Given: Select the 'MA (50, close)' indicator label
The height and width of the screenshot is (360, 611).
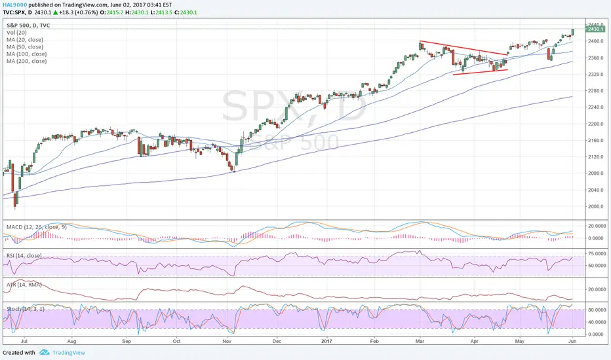Looking at the screenshot, I should (x=25, y=46).
